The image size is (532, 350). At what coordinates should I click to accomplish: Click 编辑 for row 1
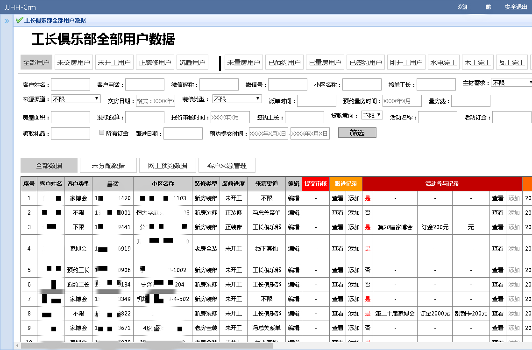(294, 198)
